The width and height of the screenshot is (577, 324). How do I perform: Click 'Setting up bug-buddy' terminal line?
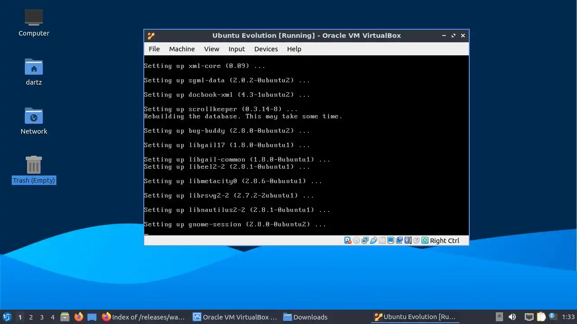click(227, 130)
